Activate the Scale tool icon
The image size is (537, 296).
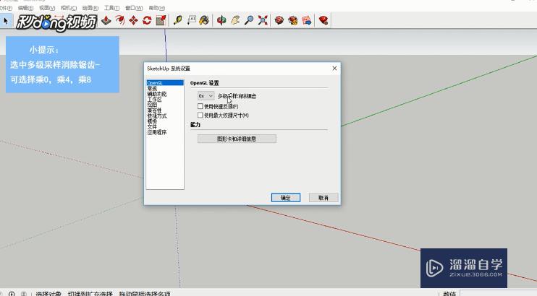pos(161,20)
